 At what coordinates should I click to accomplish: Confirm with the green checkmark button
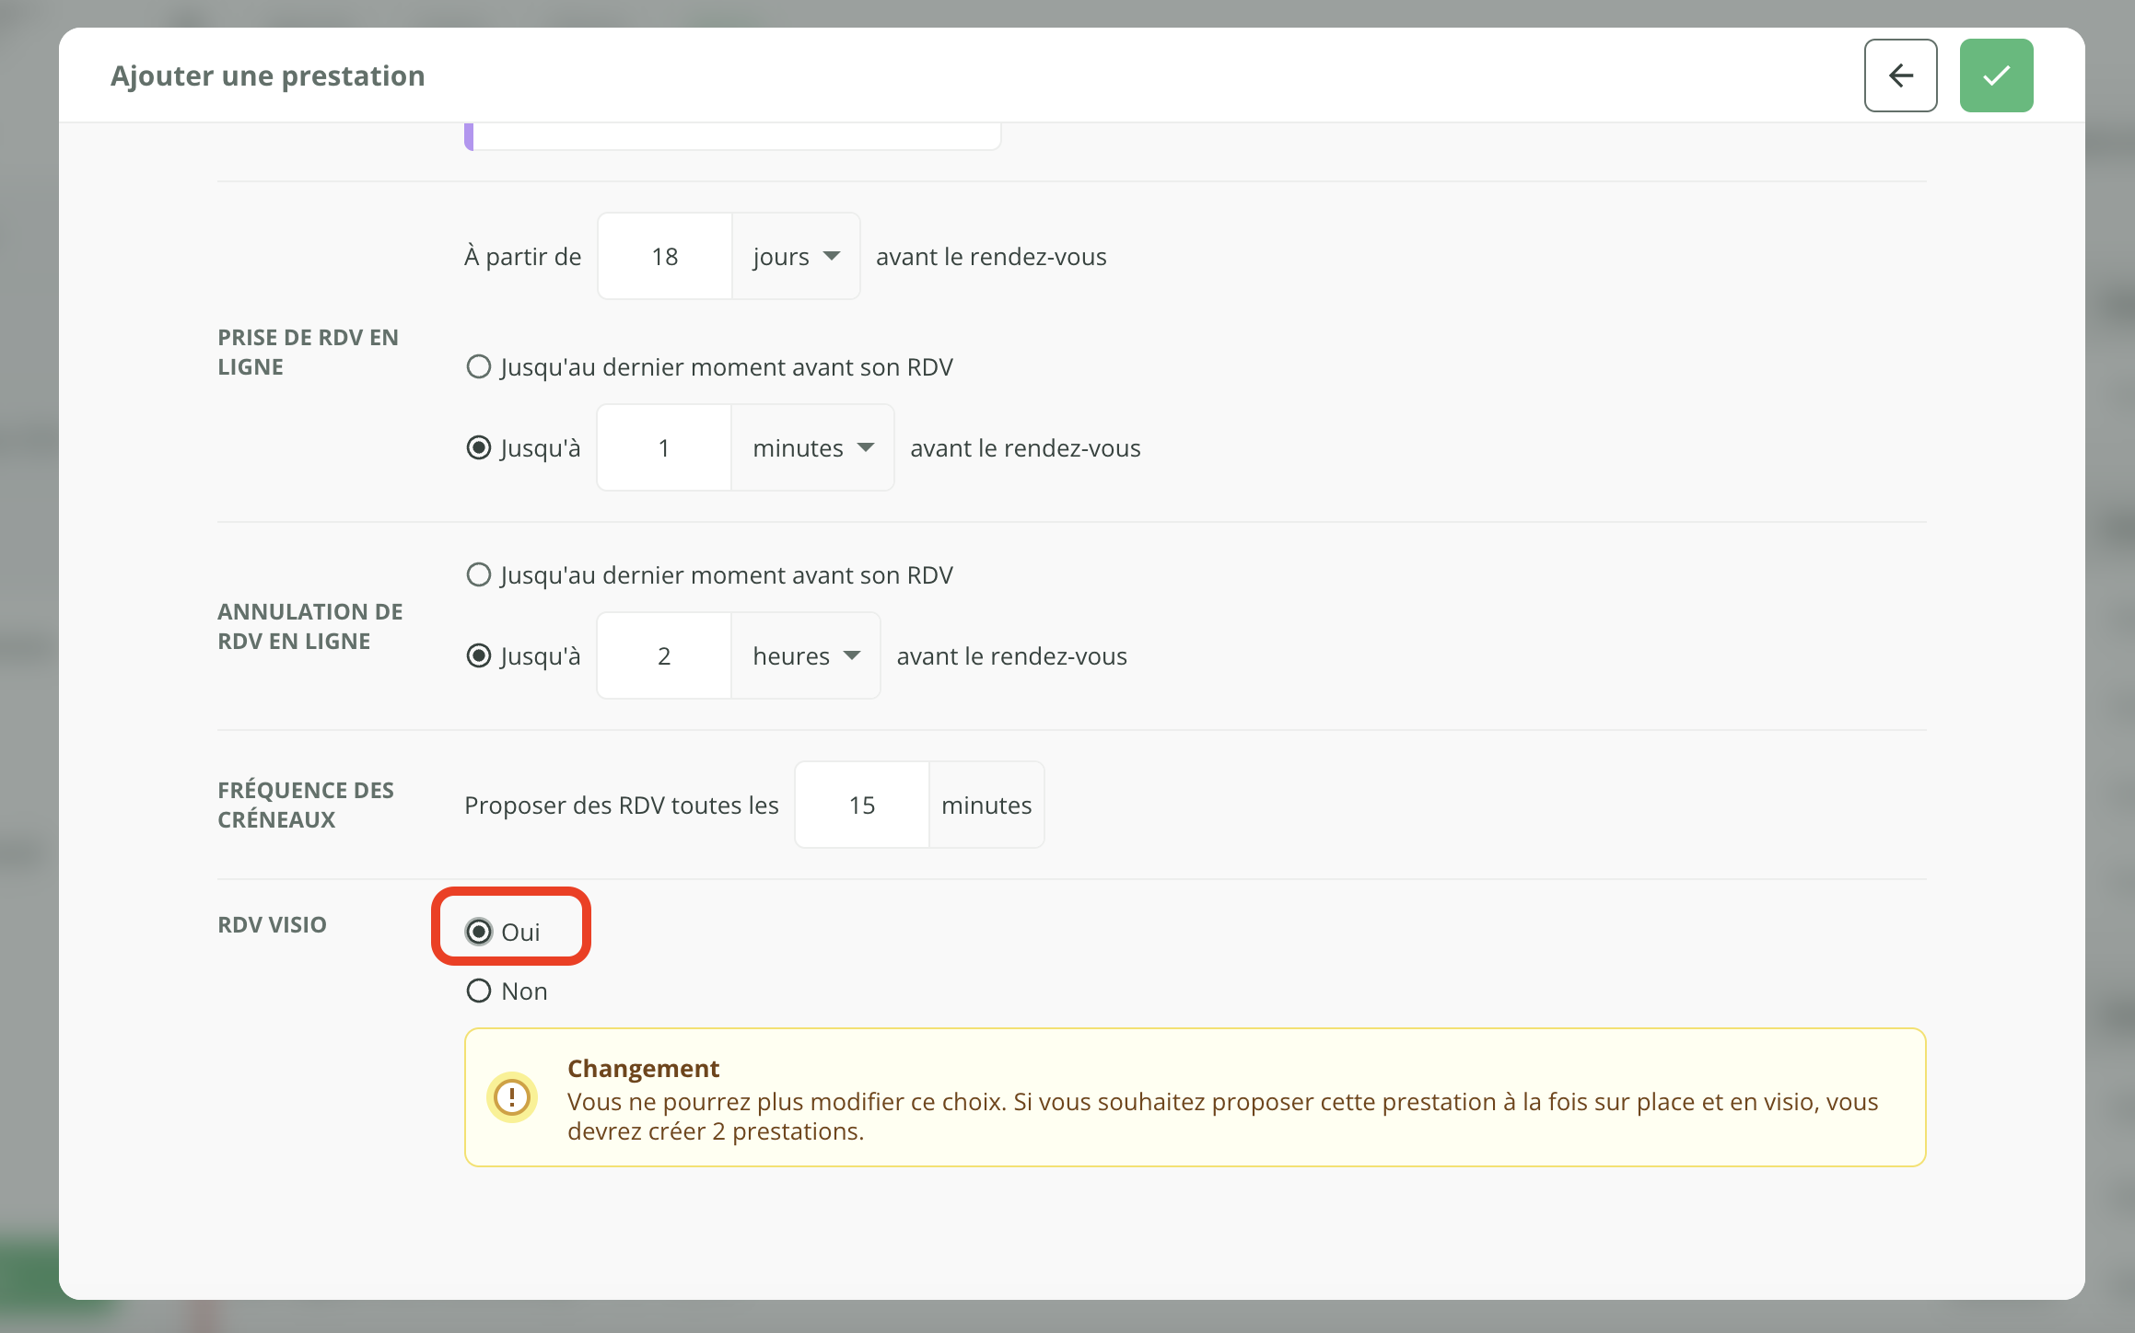tap(1996, 75)
